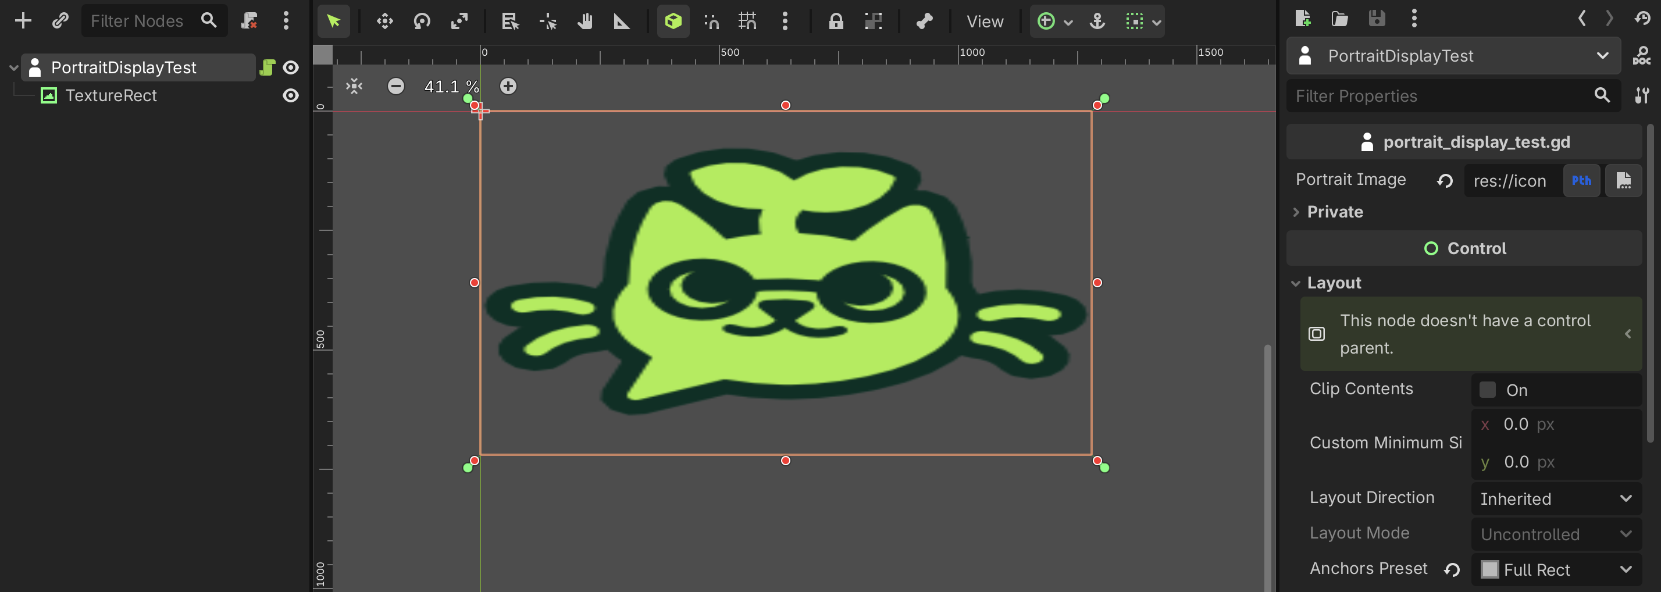Revert the Anchors Preset property
Viewport: 1661px width, 592px height.
coord(1452,569)
